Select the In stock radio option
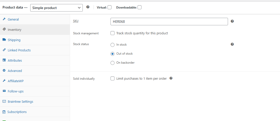Image resolution: width=280 pixels, height=121 pixels. [x=112, y=45]
